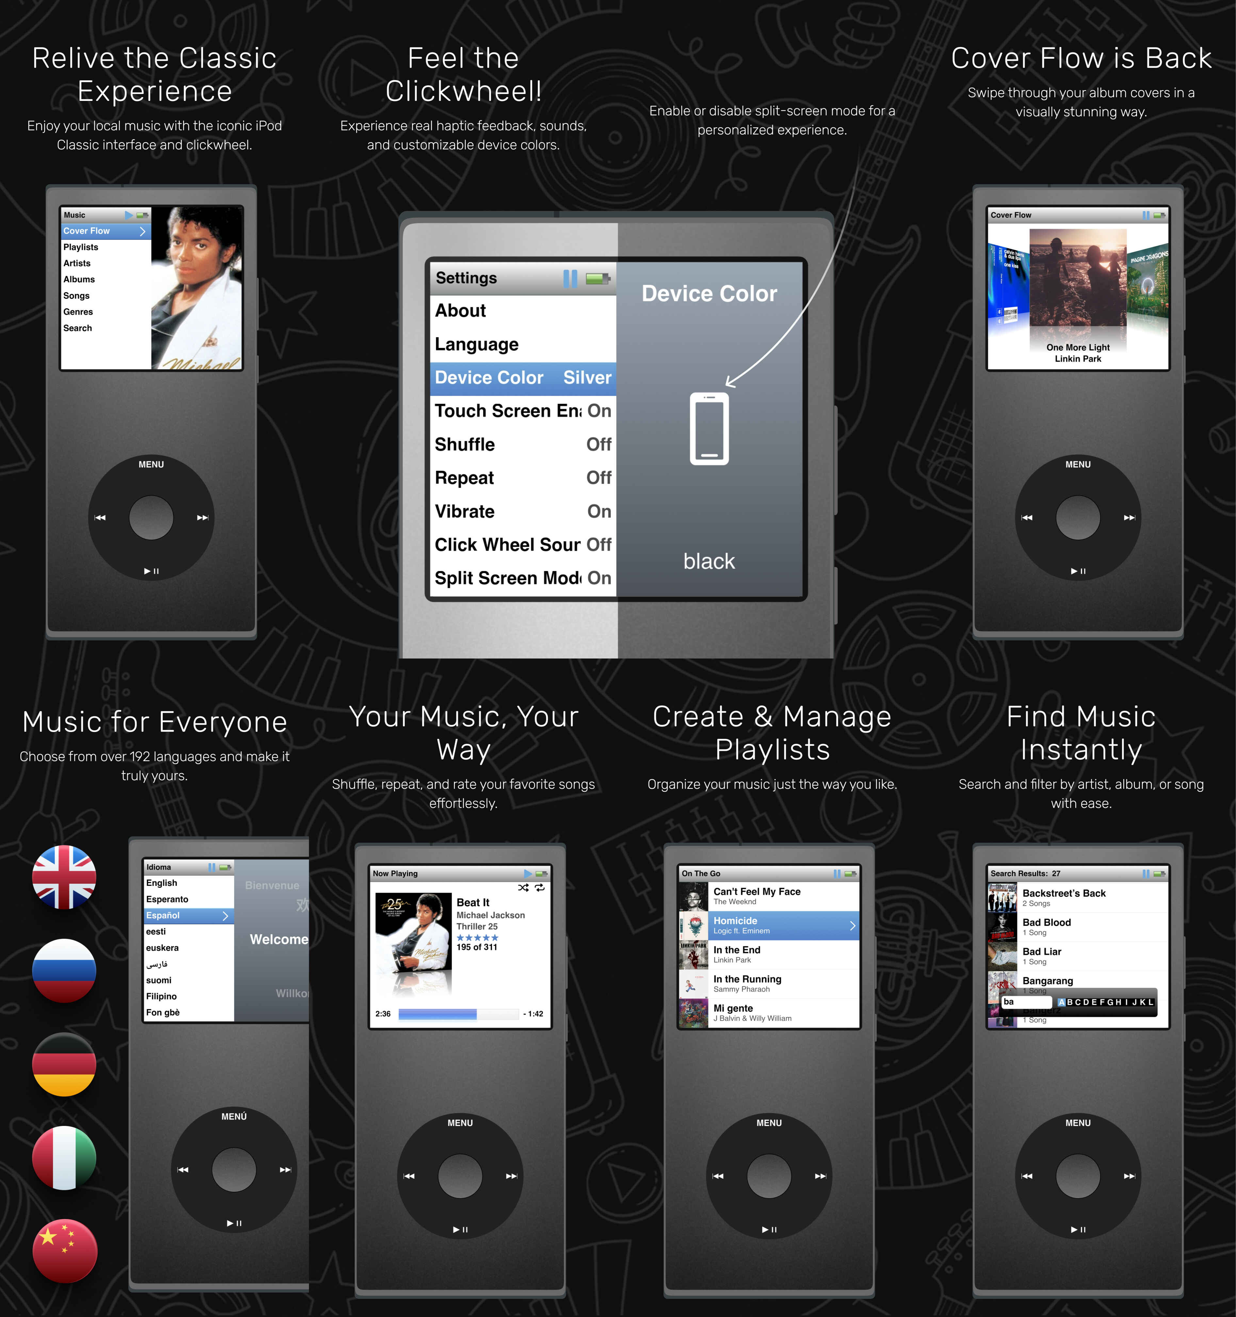Open the Homicide song row chevron

pyautogui.click(x=853, y=925)
